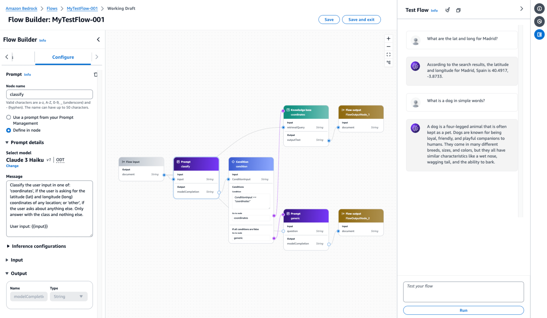Click Flow input node header icon
Viewport: 547px width, 318px height.
[123, 162]
